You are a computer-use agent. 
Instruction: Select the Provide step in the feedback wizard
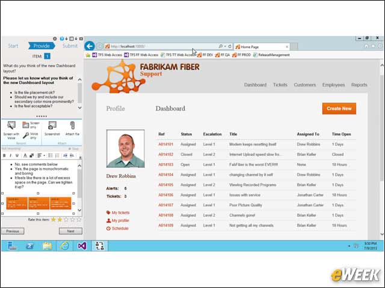pos(42,46)
